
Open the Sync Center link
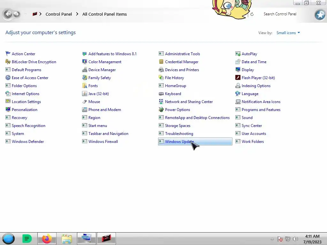252,126
